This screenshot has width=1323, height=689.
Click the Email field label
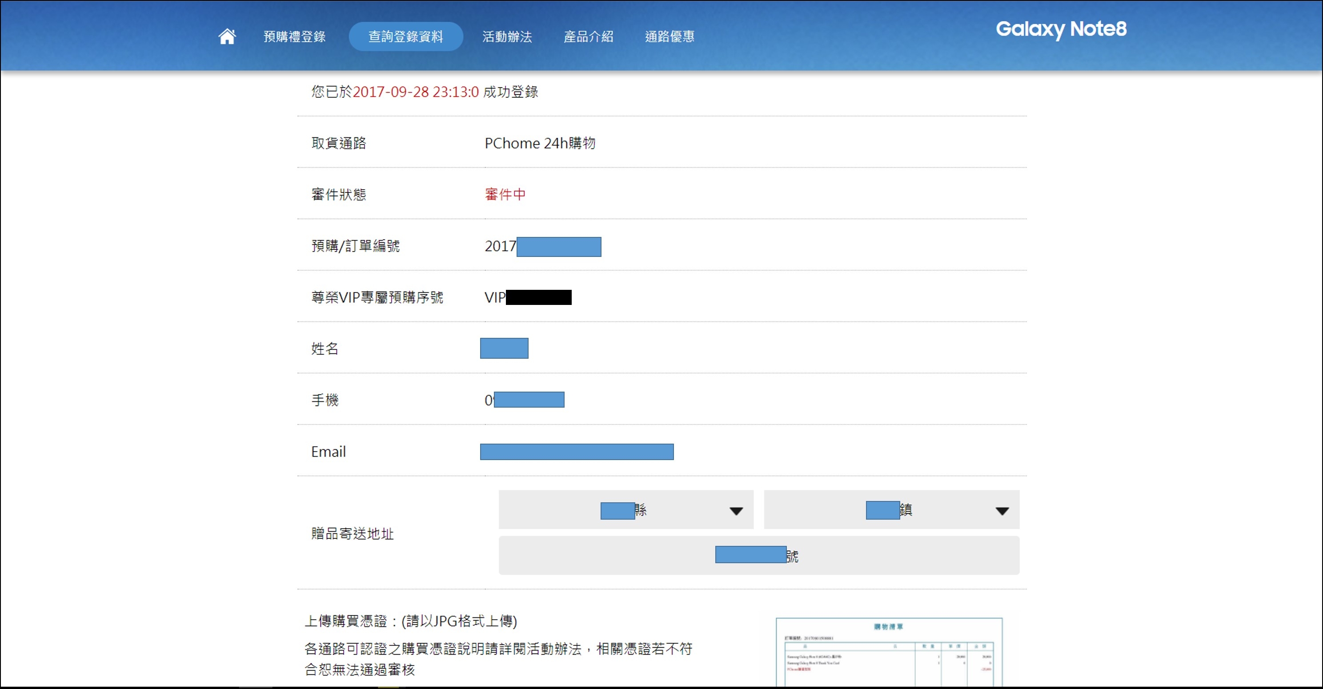tap(328, 452)
